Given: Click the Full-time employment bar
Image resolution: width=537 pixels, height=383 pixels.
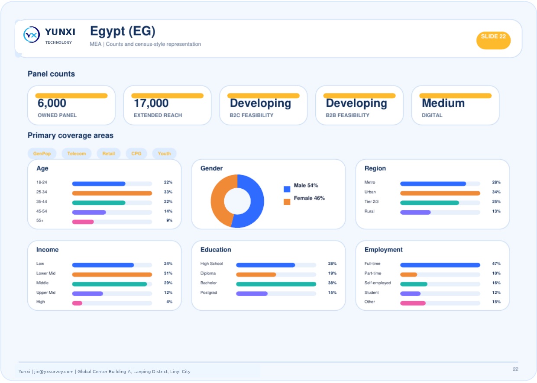Looking at the screenshot, I should (x=440, y=265).
